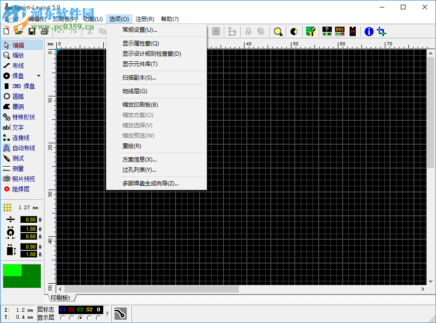Open the properties panel question mark icon
This screenshot has height=323, width=436.
pos(327,31)
